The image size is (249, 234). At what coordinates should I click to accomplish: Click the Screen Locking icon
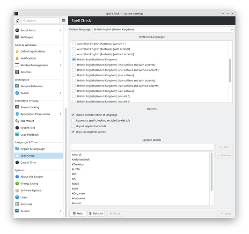coord(17,107)
